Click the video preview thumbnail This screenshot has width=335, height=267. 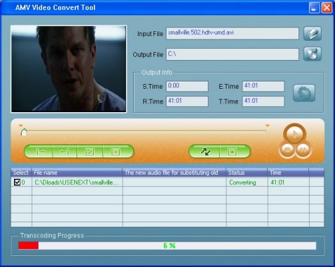69,69
